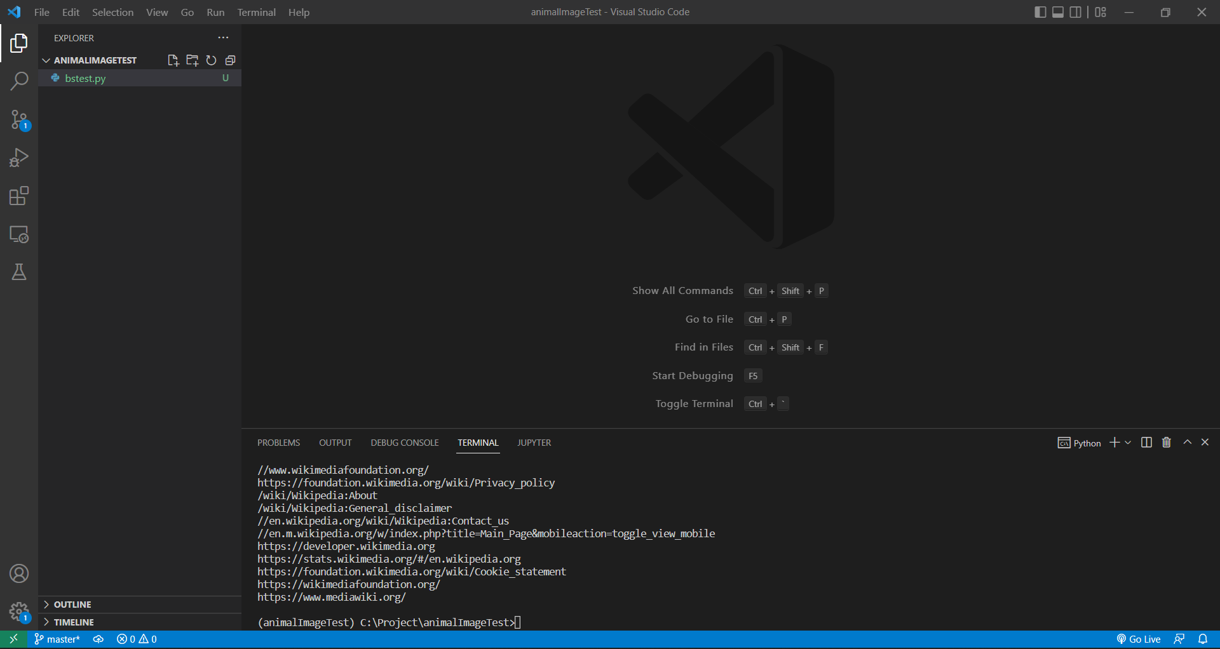Switch to the OUTPUT tab
This screenshot has height=649, width=1220.
click(x=335, y=443)
